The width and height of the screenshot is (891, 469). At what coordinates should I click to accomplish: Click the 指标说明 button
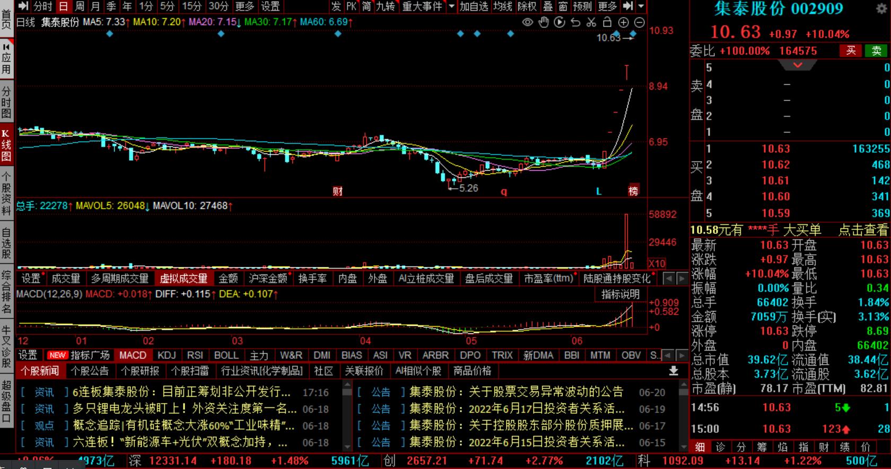[x=621, y=294]
